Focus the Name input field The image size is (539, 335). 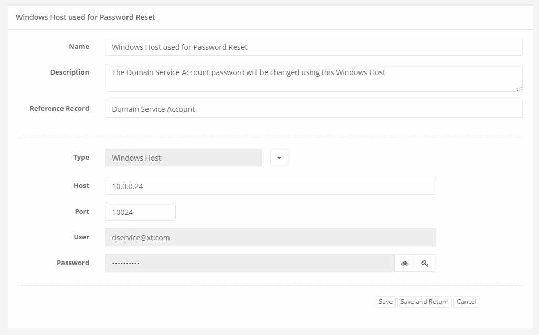click(x=313, y=47)
